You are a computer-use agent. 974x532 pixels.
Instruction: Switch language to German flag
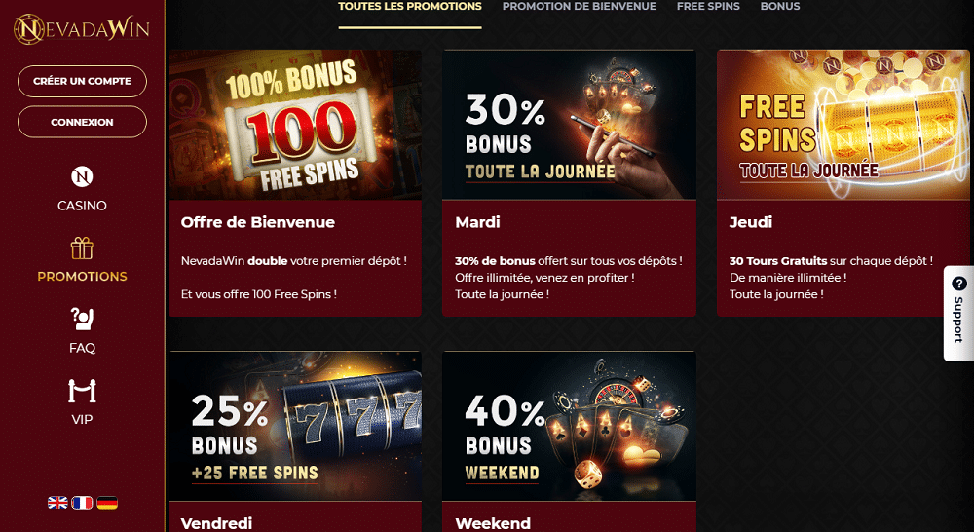107,503
